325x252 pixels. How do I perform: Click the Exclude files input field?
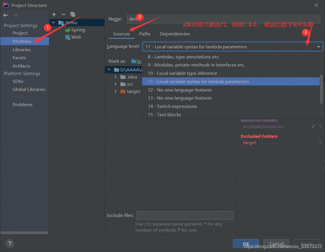[x=185, y=215]
